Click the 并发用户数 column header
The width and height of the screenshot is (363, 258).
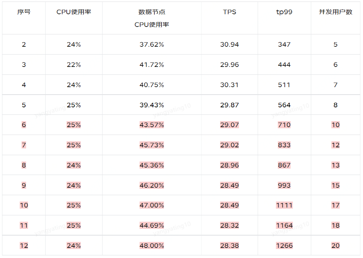335,12
